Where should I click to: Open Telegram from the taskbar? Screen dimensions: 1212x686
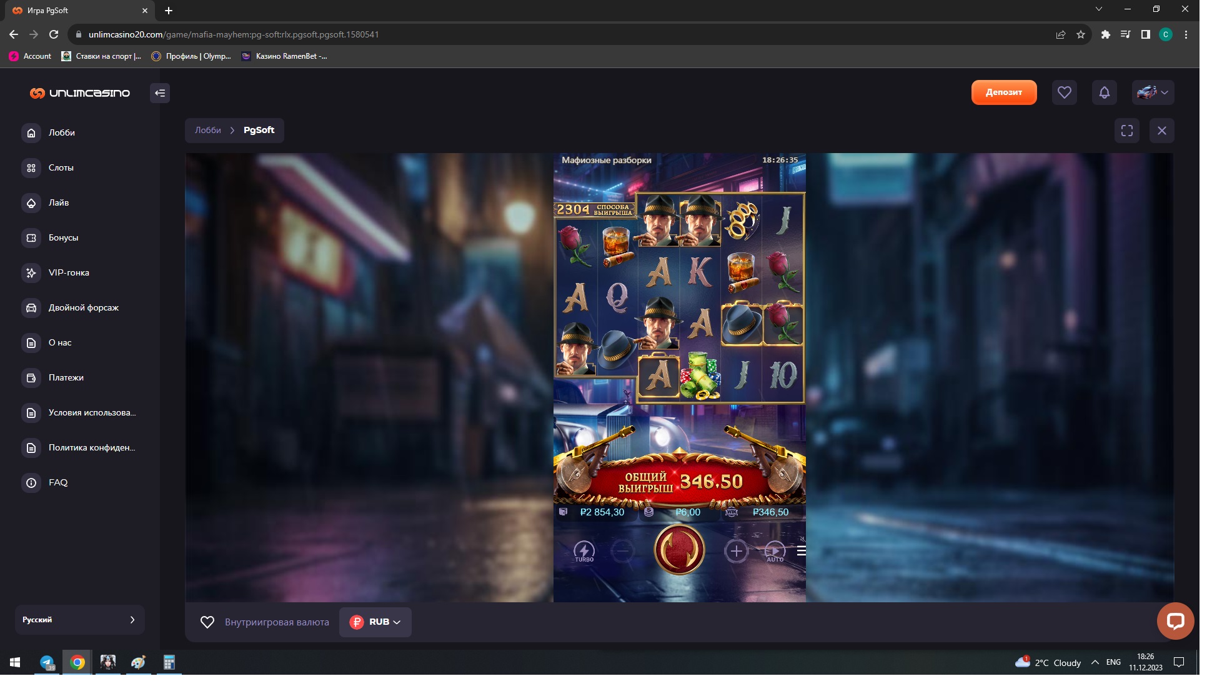(x=47, y=662)
